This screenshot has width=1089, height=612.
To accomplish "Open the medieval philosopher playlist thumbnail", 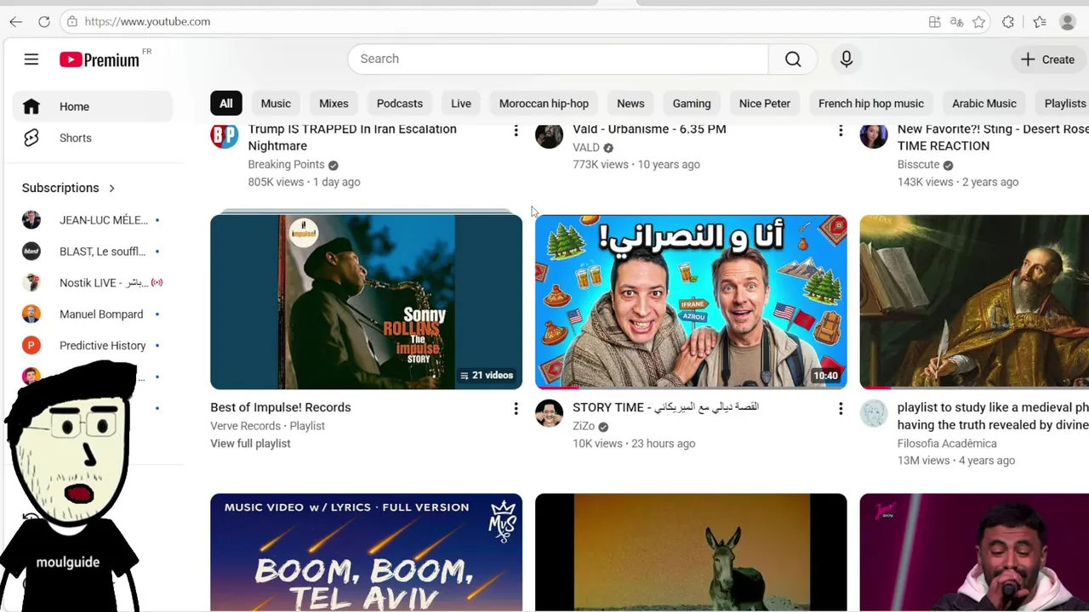I will click(974, 302).
